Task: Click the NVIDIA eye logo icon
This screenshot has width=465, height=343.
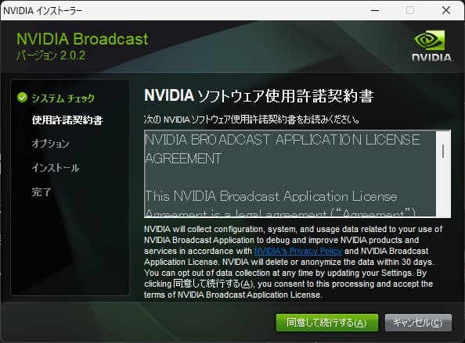Action: click(x=430, y=40)
